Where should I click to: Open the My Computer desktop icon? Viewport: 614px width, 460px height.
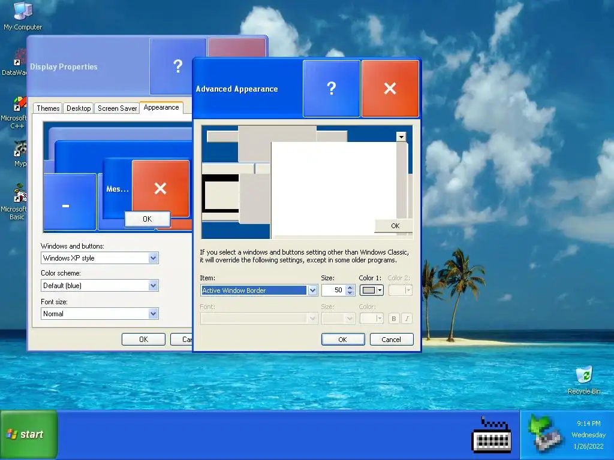click(23, 16)
